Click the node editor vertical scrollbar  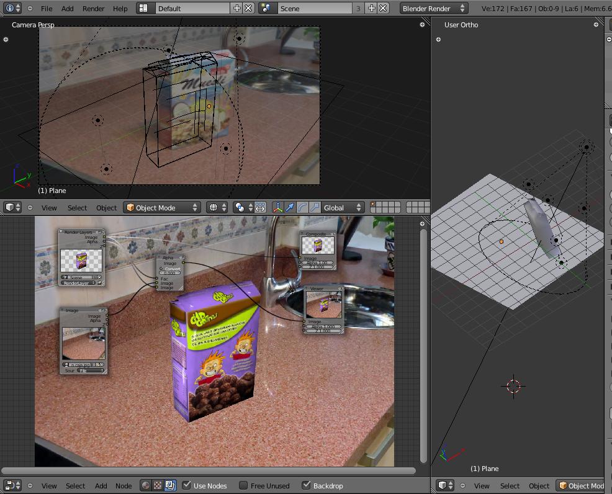coord(424,346)
